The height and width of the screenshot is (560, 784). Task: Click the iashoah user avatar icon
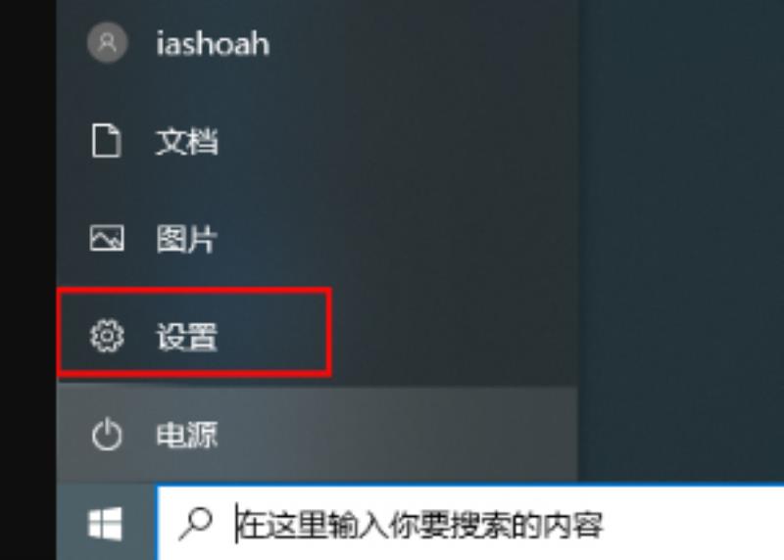click(x=107, y=42)
